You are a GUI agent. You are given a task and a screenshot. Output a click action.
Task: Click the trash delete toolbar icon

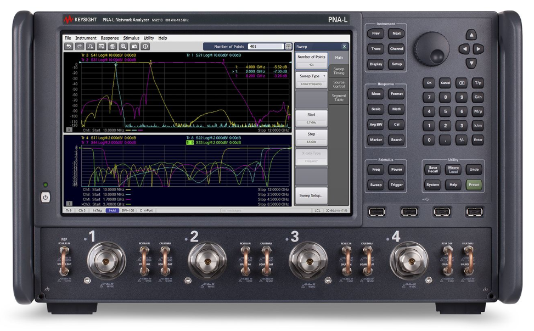click(x=113, y=46)
